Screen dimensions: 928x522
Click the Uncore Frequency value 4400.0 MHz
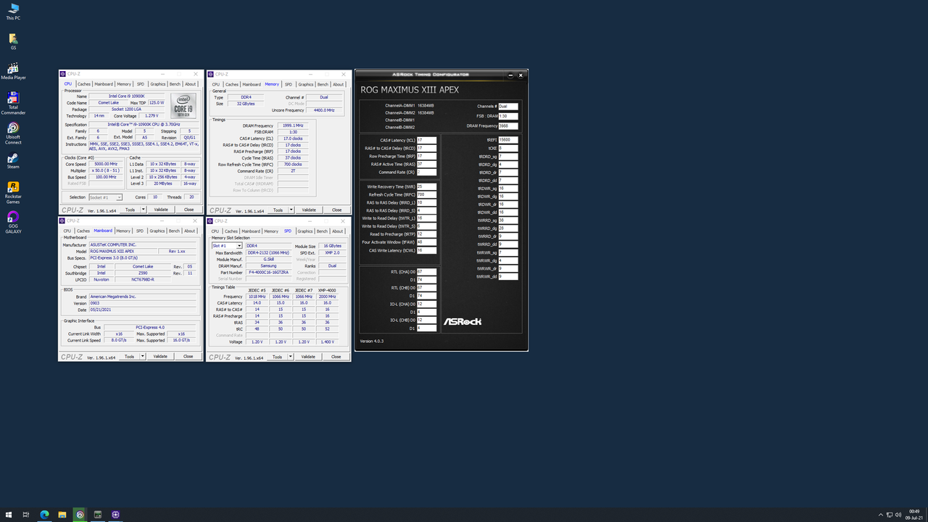coord(323,110)
